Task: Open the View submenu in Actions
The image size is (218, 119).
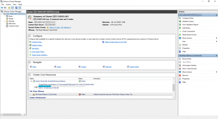Action: pyautogui.click(x=184, y=41)
